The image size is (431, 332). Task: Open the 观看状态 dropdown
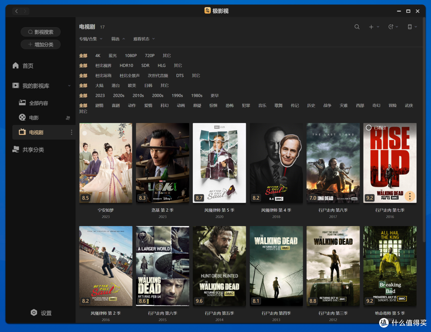144,39
